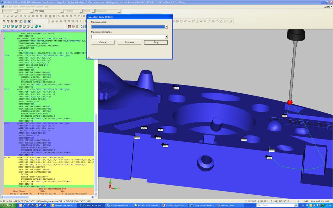Click the taskbar desktop search field
333x208 pixels.
pos(275,205)
